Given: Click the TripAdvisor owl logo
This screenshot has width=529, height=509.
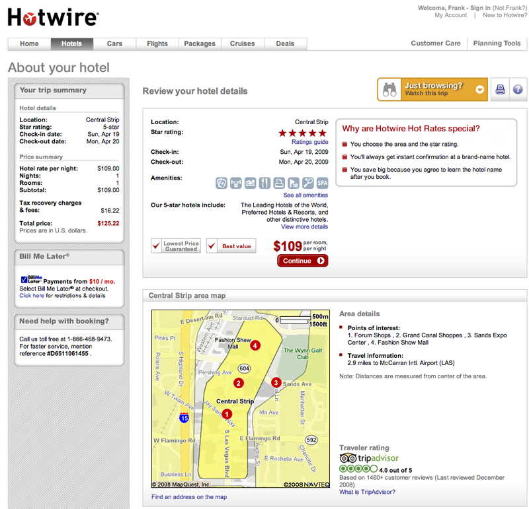Looking at the screenshot, I should [x=348, y=458].
